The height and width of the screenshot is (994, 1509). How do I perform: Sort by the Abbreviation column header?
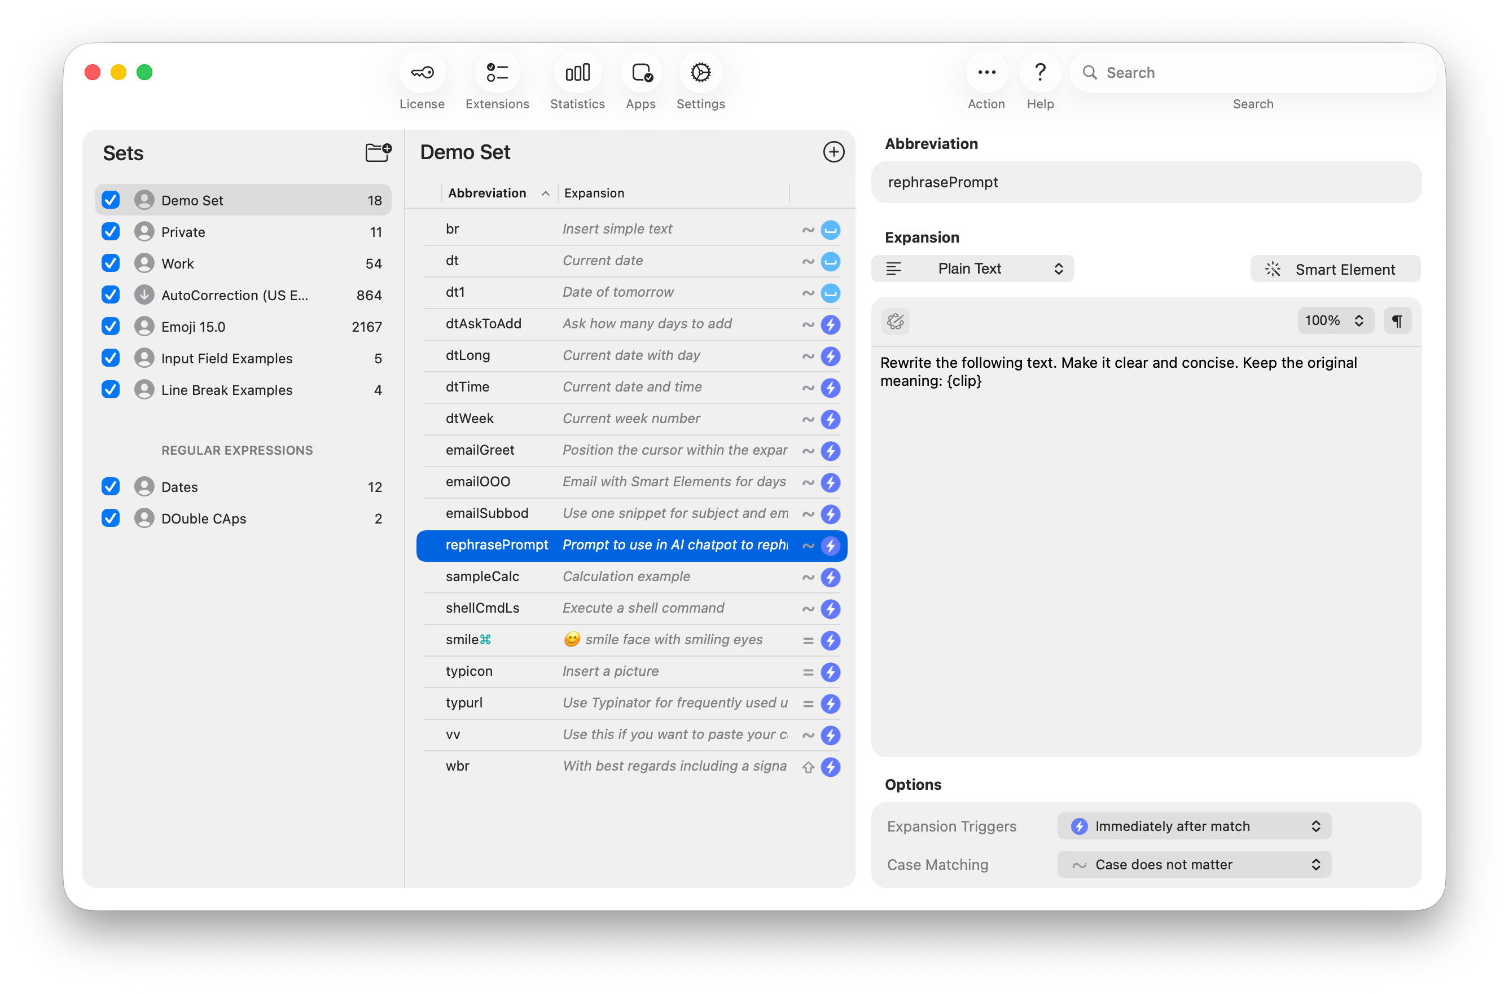(x=487, y=193)
